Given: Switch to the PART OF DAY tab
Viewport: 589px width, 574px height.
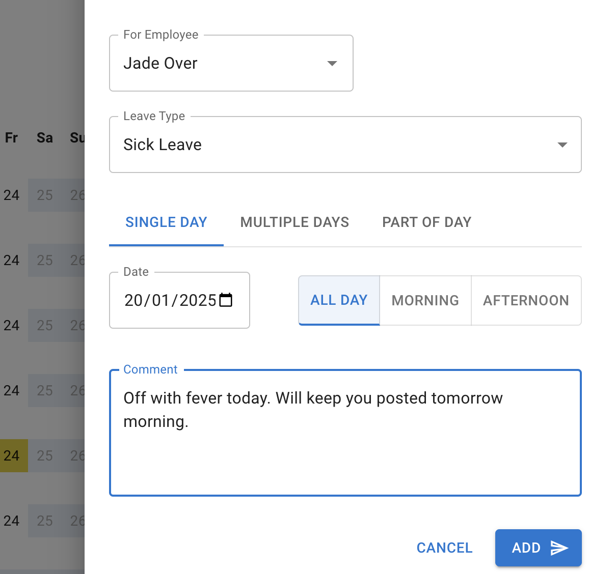Looking at the screenshot, I should click(426, 222).
